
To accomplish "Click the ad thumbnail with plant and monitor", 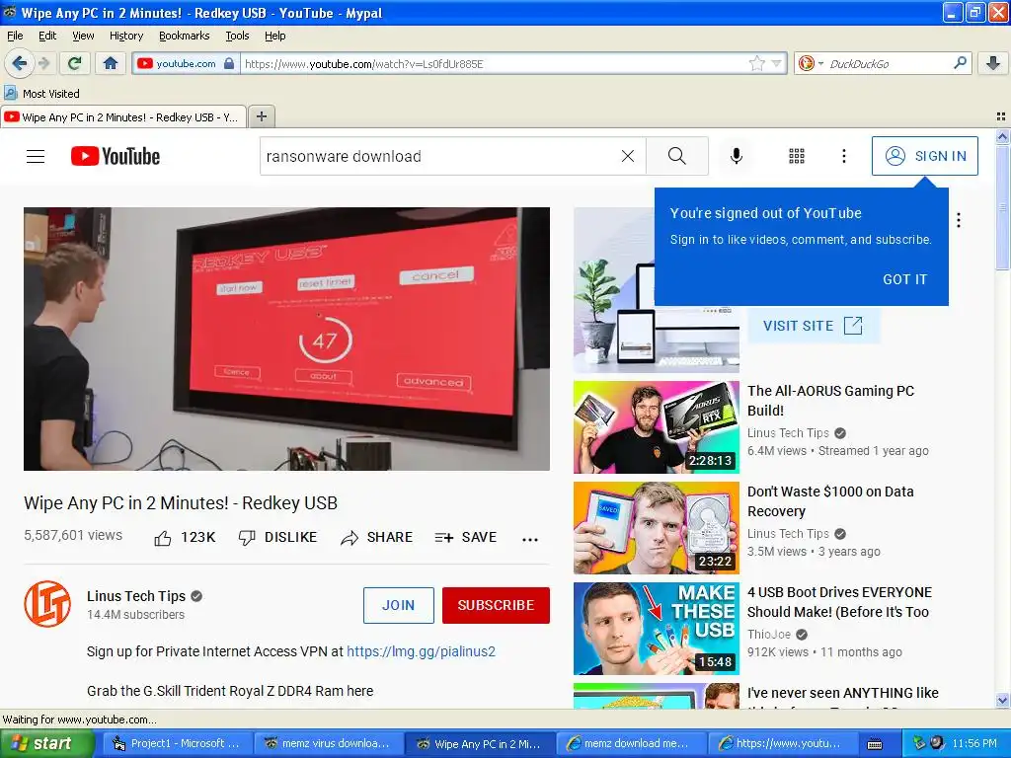I will coord(657,290).
